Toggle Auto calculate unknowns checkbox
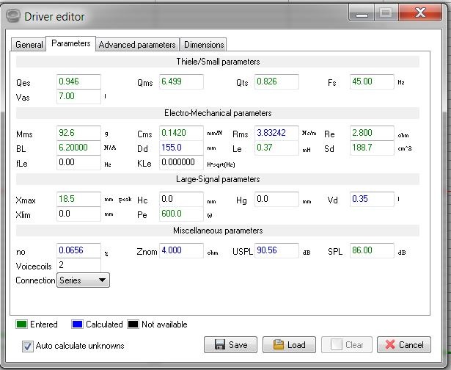This screenshot has width=451, height=370. click(28, 346)
